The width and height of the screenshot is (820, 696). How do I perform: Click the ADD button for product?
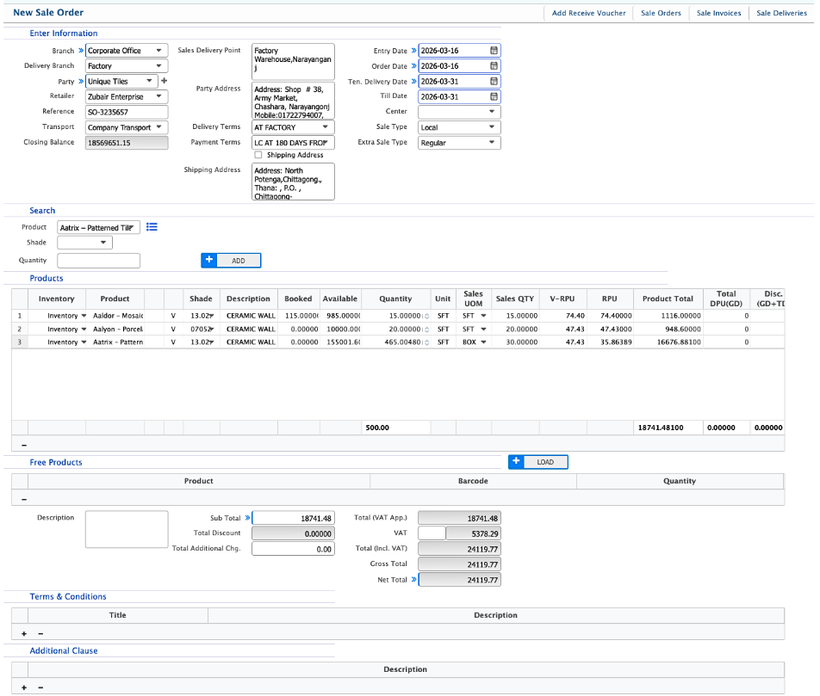[x=231, y=260]
